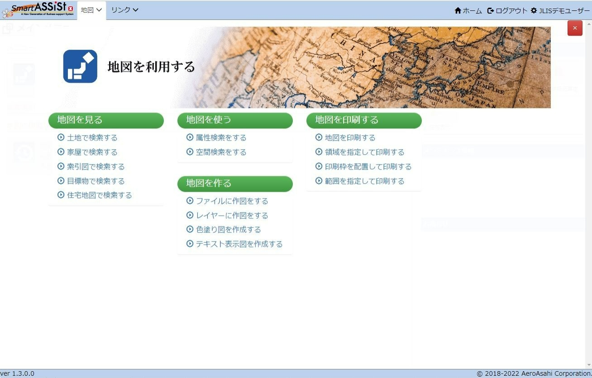Open テキスト表示図を作成する link
The image size is (592, 378).
click(x=239, y=244)
